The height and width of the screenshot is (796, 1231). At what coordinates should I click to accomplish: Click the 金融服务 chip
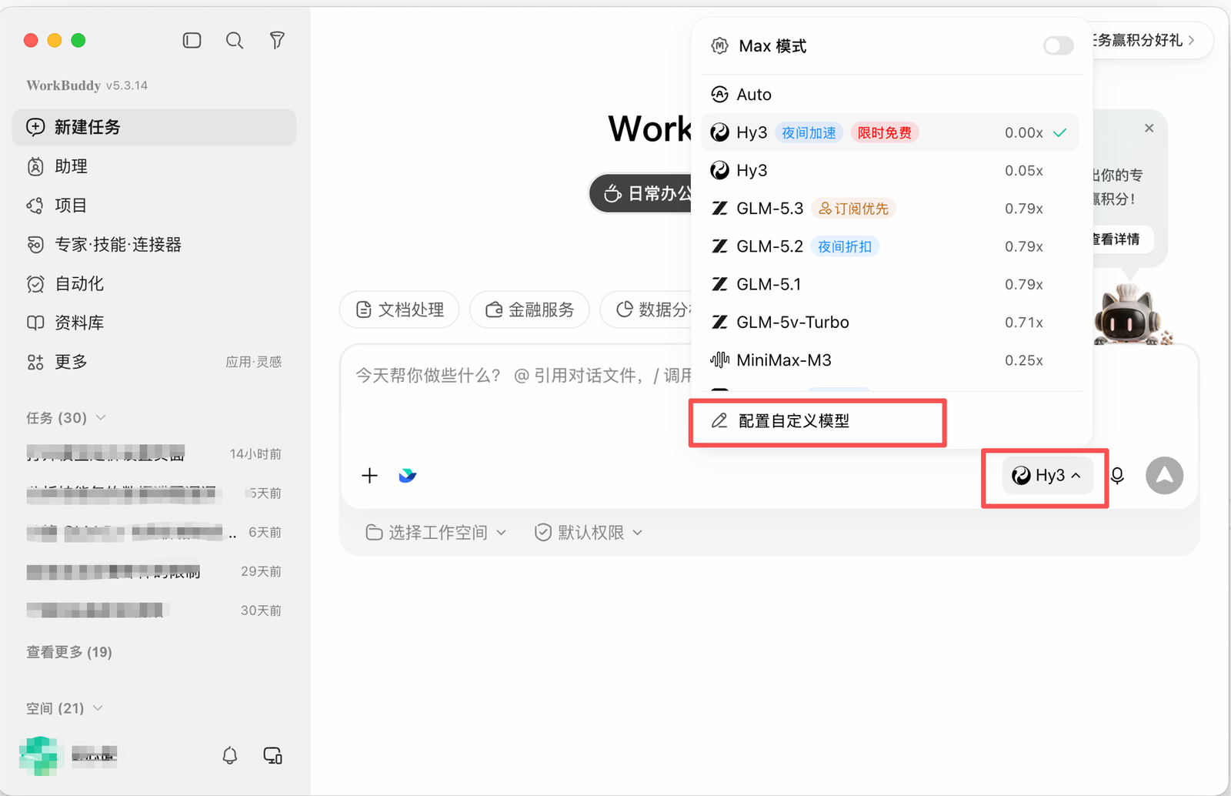pos(529,309)
